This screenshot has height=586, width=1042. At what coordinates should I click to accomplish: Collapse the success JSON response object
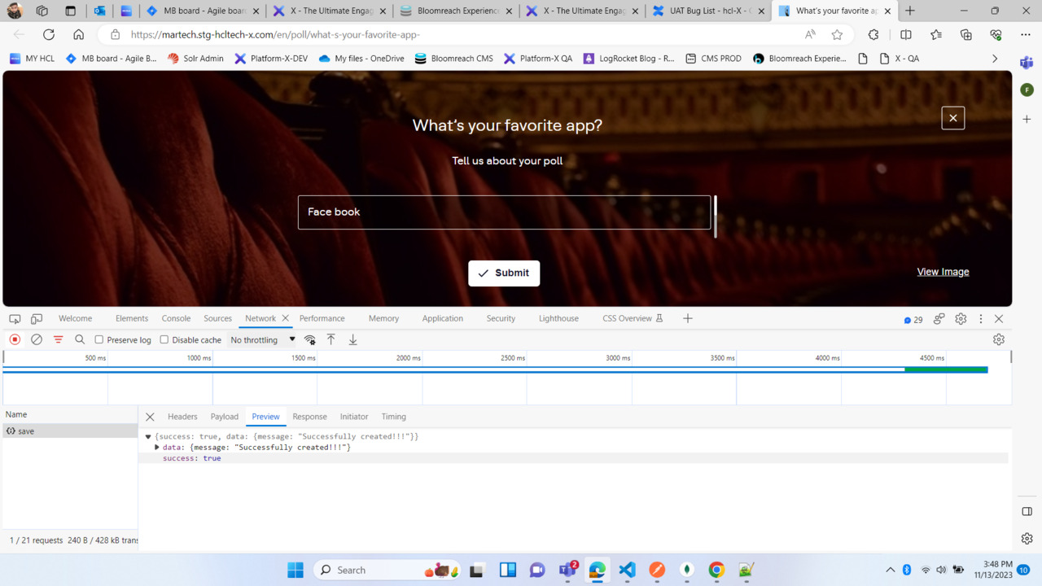[x=148, y=436]
